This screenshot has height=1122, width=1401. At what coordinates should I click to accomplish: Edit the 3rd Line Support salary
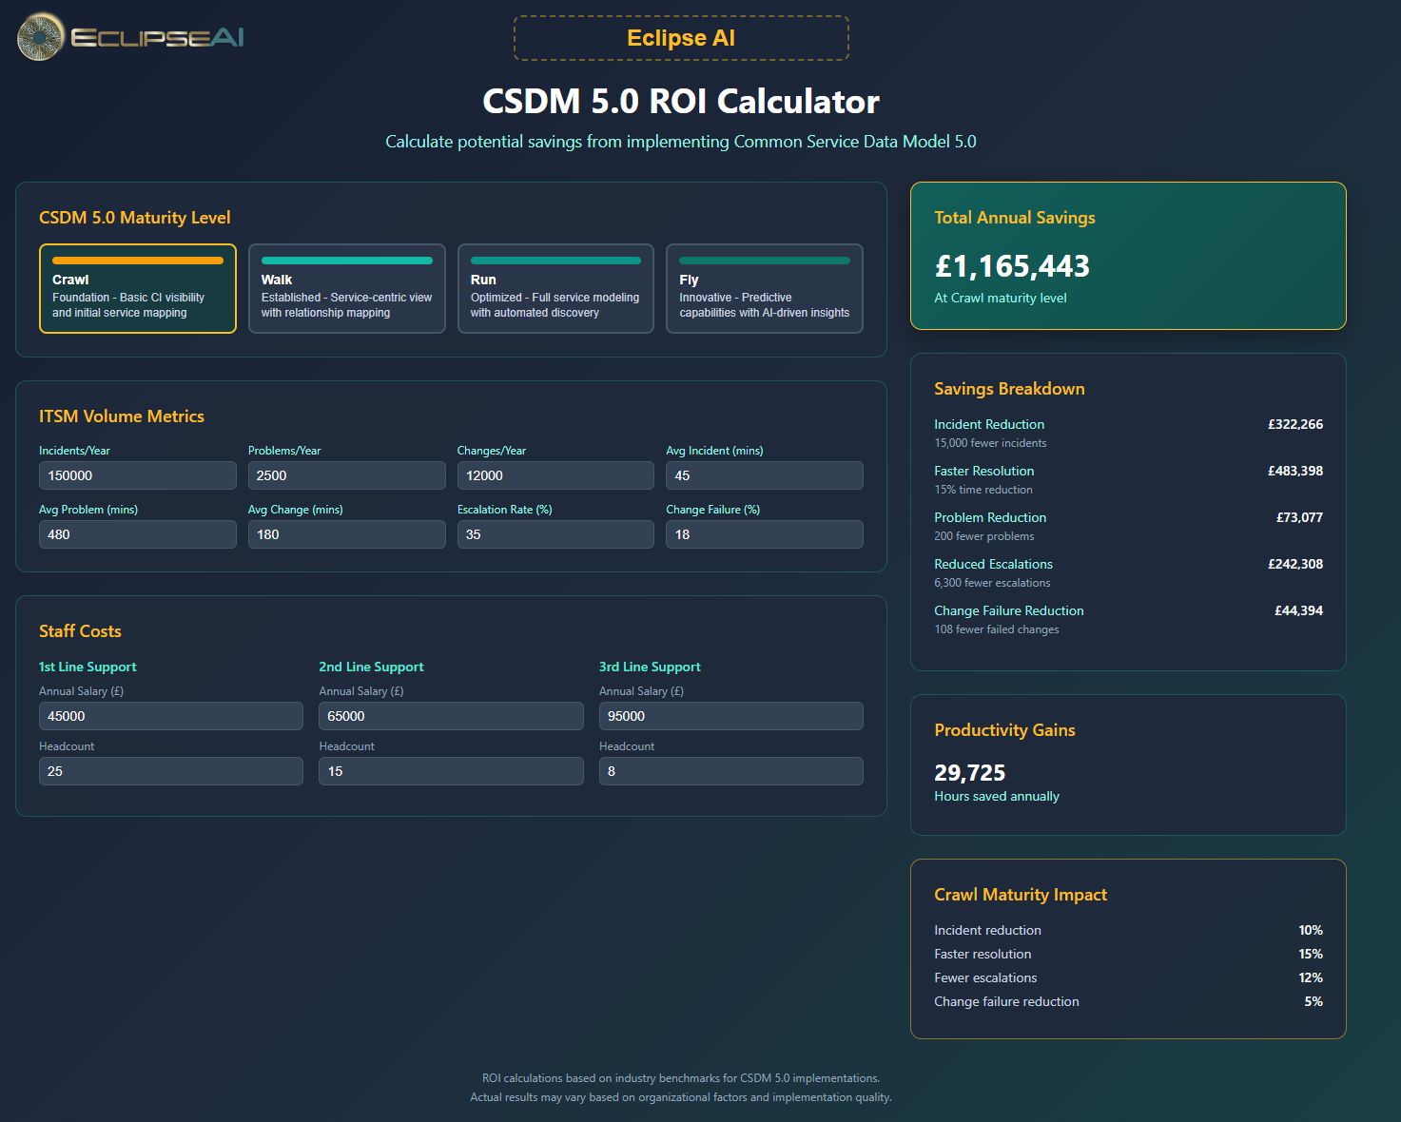[730, 715]
